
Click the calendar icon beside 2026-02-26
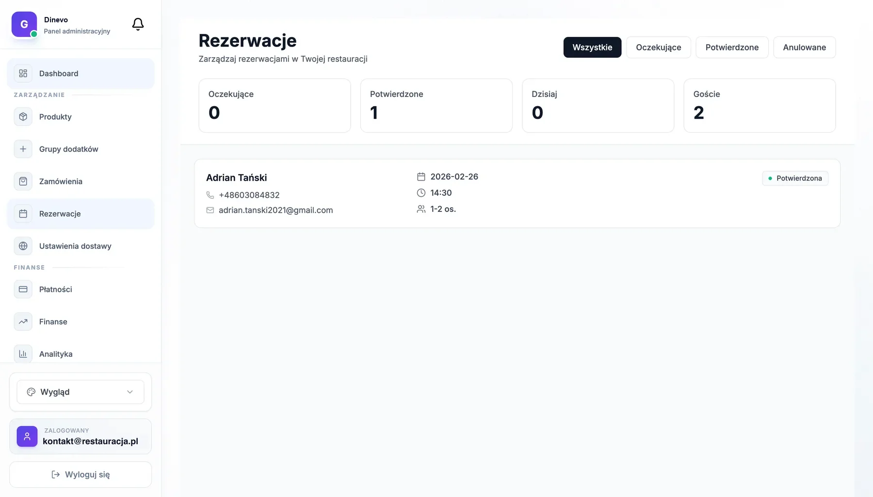tap(421, 176)
